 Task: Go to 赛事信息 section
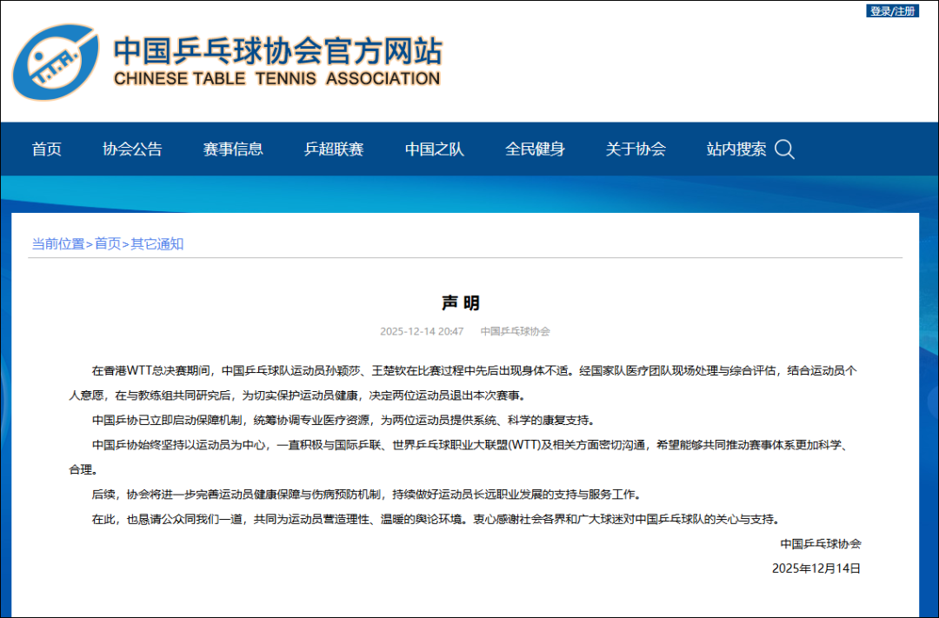[x=233, y=150]
